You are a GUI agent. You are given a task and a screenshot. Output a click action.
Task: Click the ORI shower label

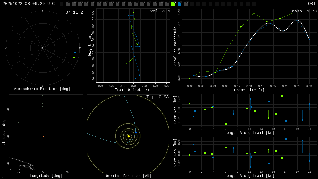(x=311, y=4)
